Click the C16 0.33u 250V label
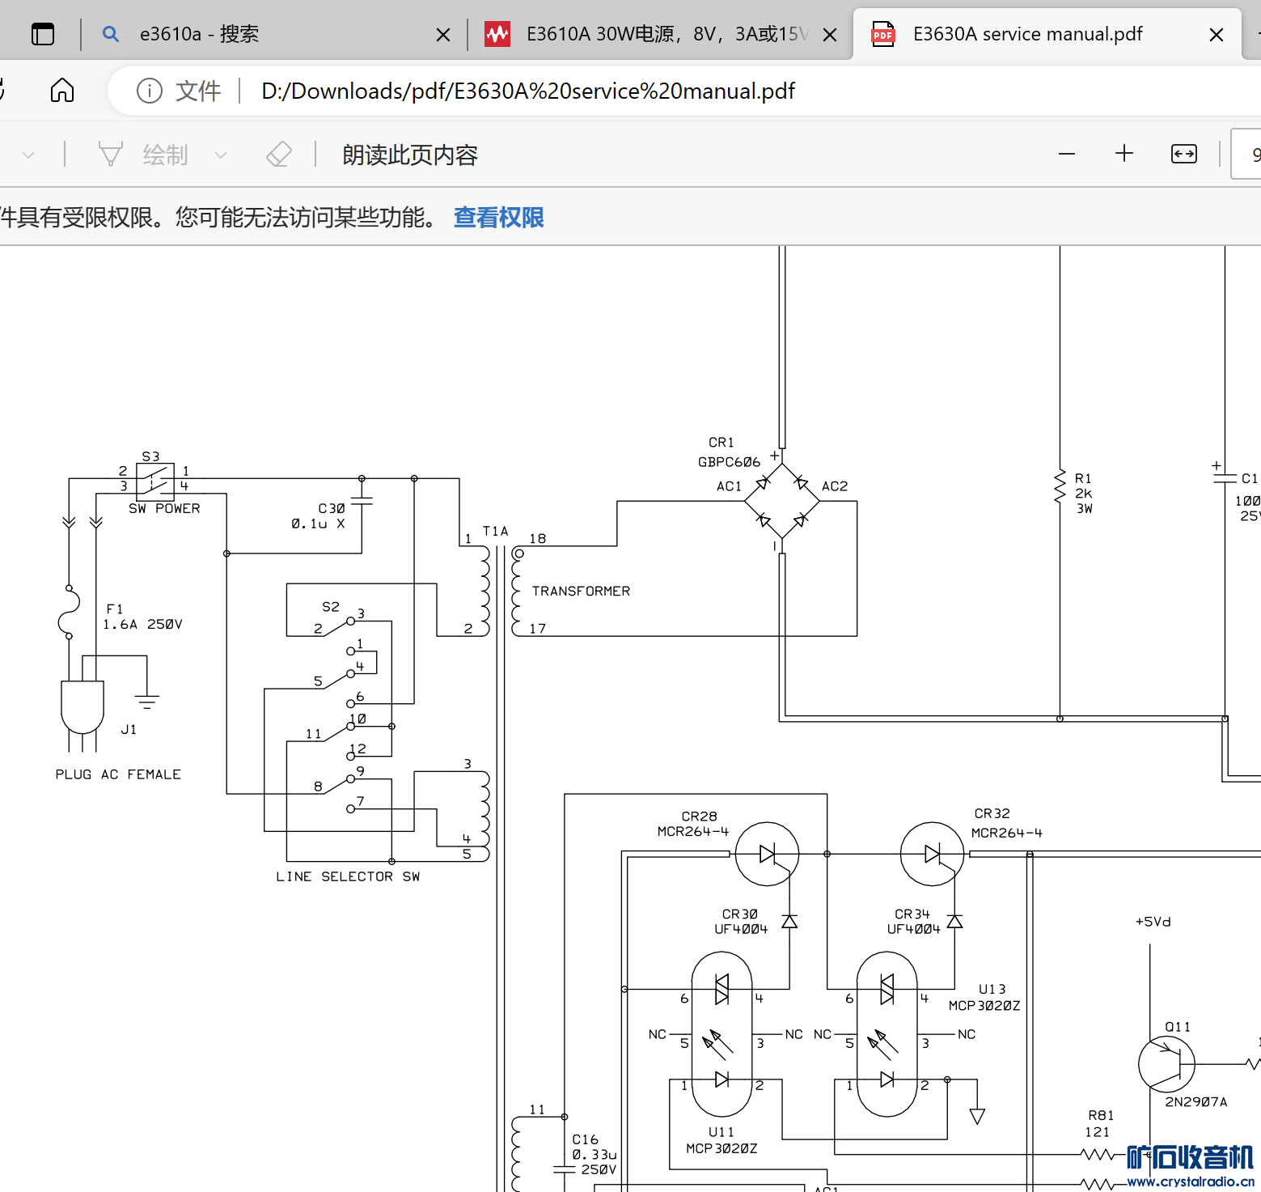The height and width of the screenshot is (1192, 1261). pyautogui.click(x=595, y=1155)
